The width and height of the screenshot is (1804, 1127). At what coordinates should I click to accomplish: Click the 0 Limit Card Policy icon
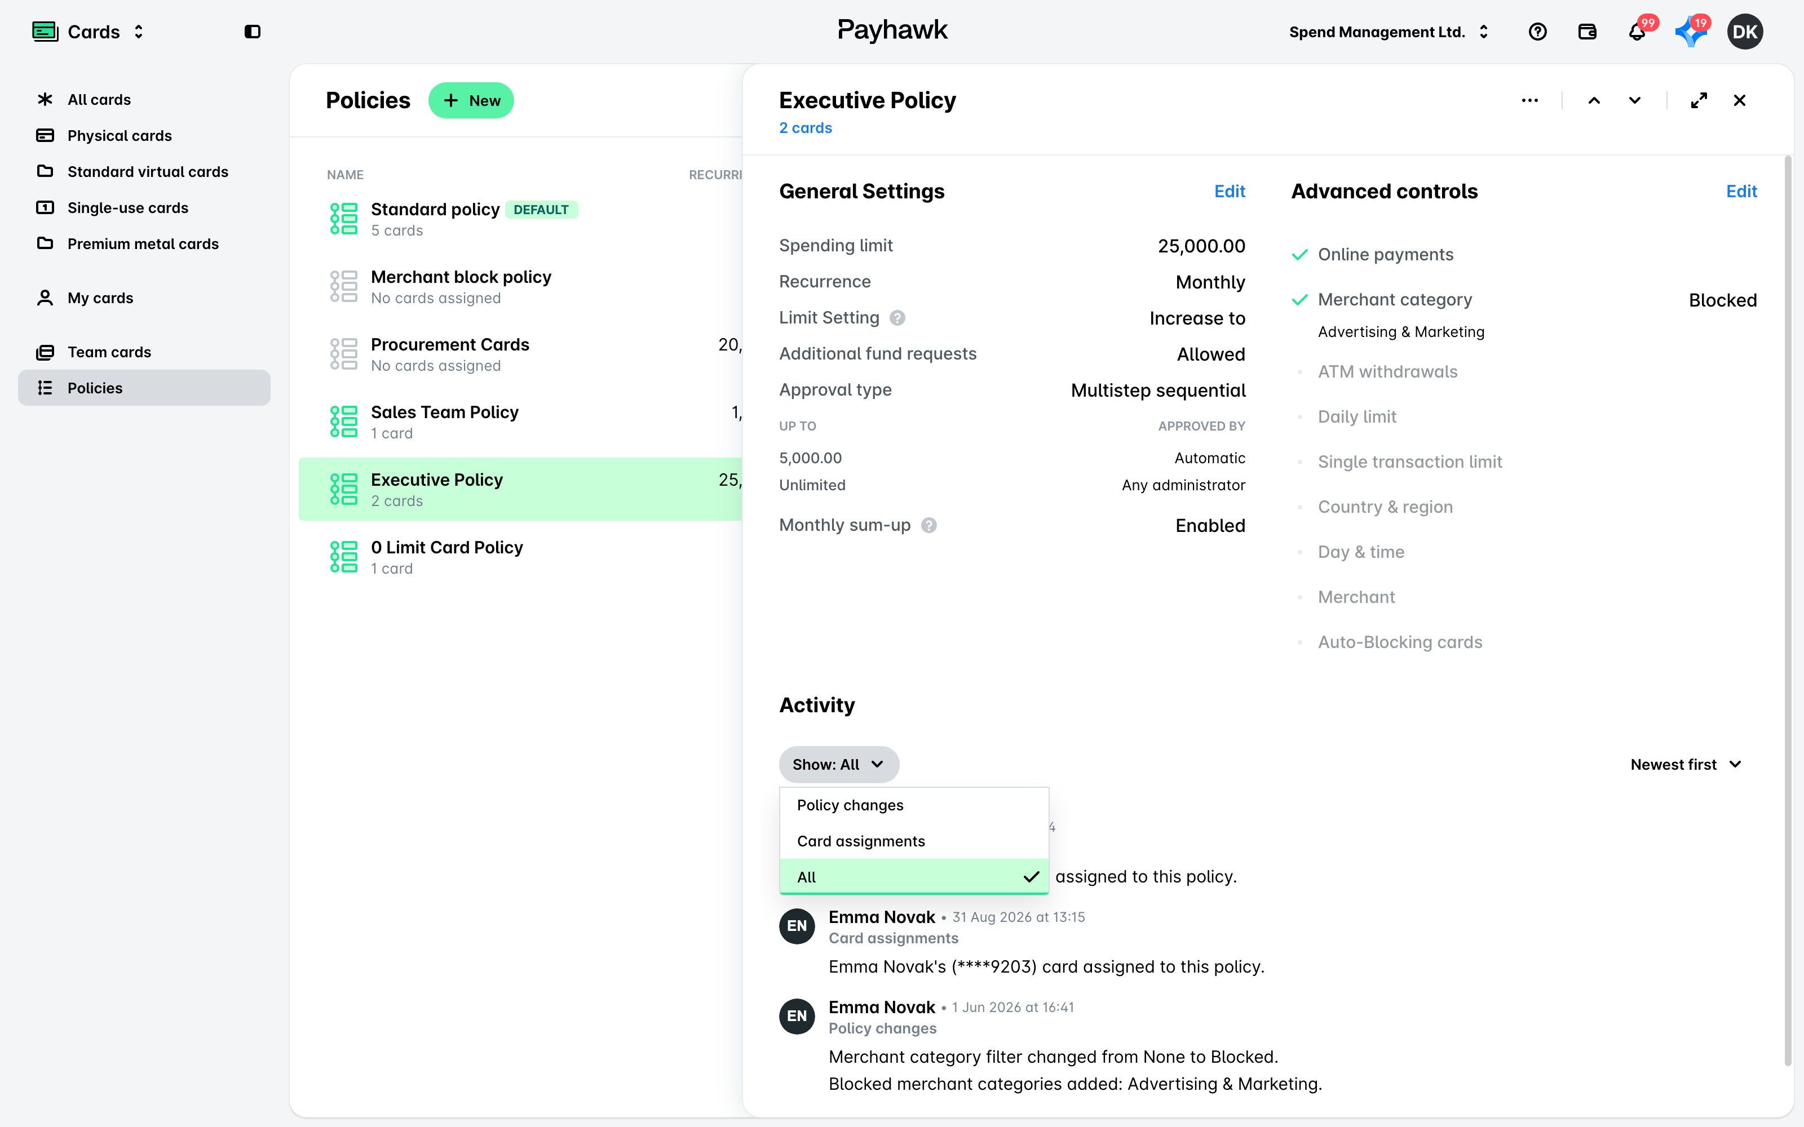click(344, 557)
